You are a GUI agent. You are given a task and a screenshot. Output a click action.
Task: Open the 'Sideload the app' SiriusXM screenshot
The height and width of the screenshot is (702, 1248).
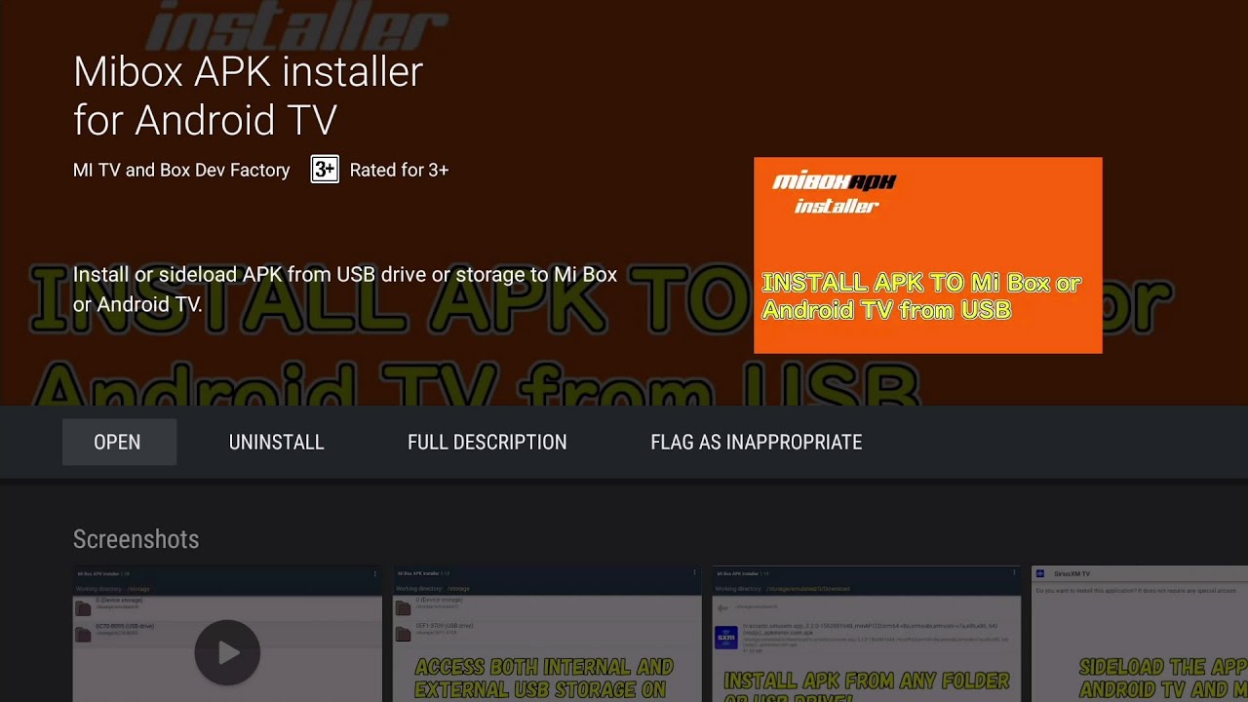click(x=1140, y=634)
